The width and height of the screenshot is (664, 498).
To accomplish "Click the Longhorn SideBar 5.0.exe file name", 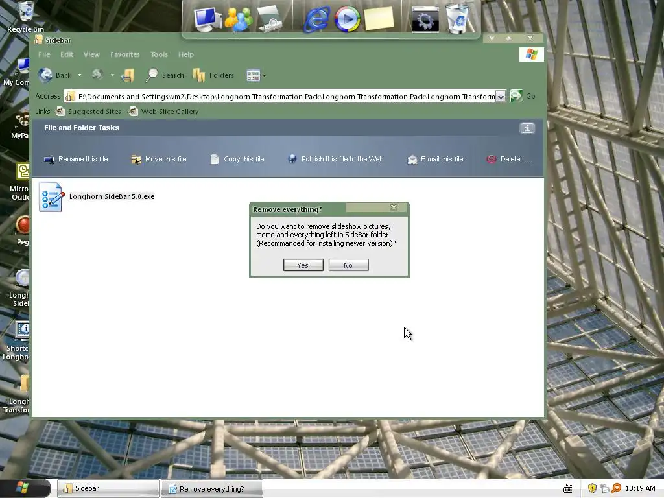I will point(112,196).
